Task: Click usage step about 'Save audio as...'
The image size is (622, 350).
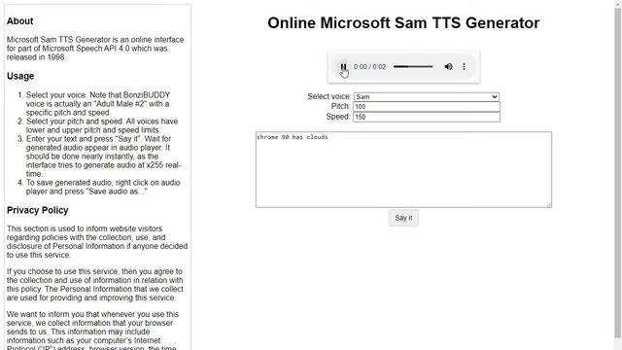Action: [103, 187]
